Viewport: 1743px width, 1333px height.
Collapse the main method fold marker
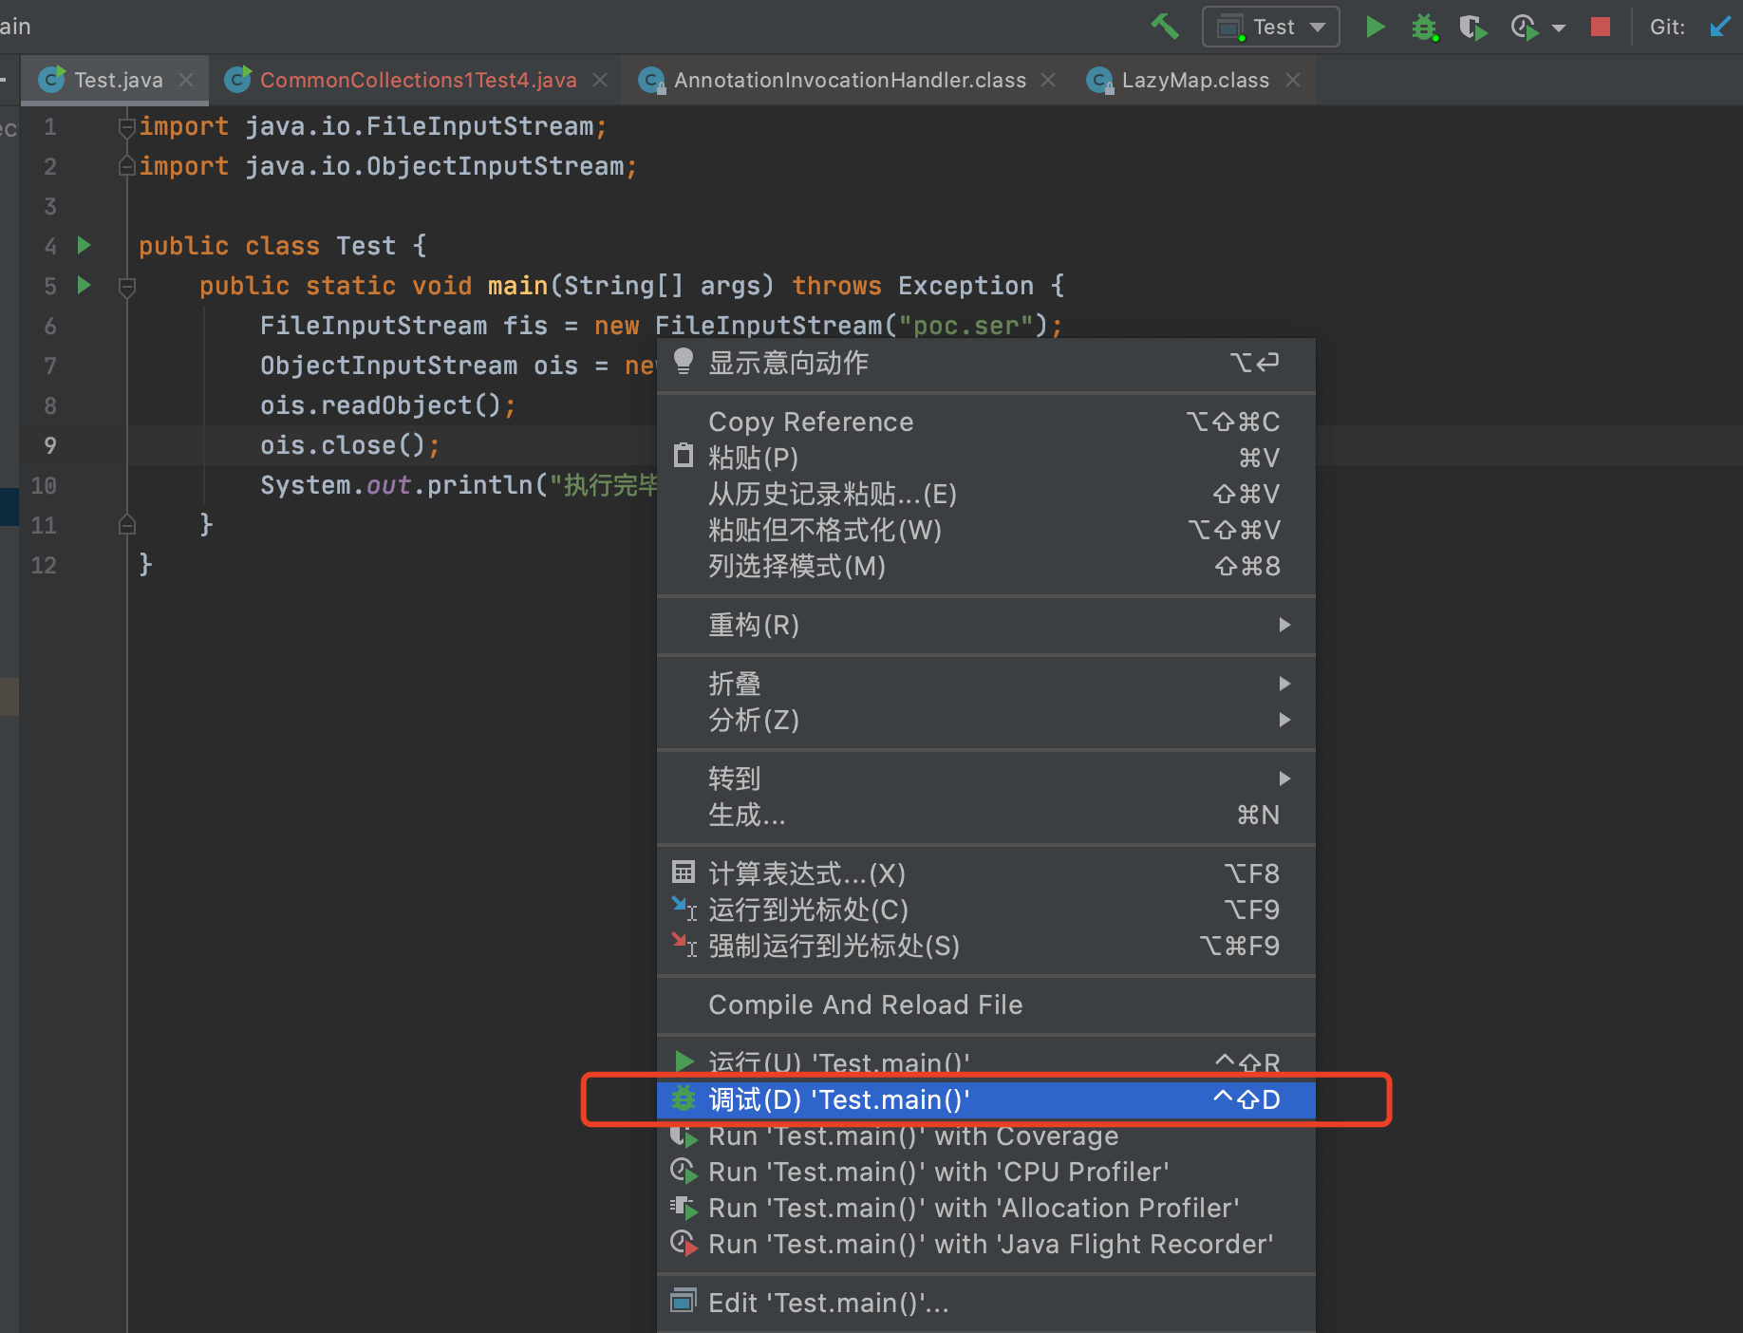126,286
